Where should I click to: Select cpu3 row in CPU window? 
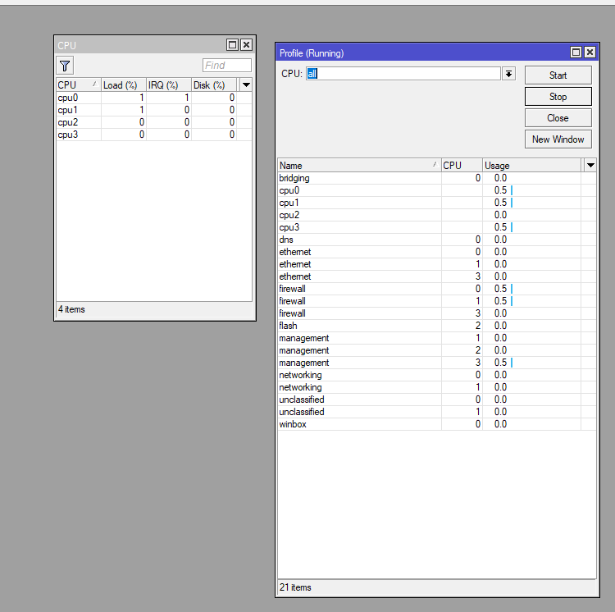[154, 135]
